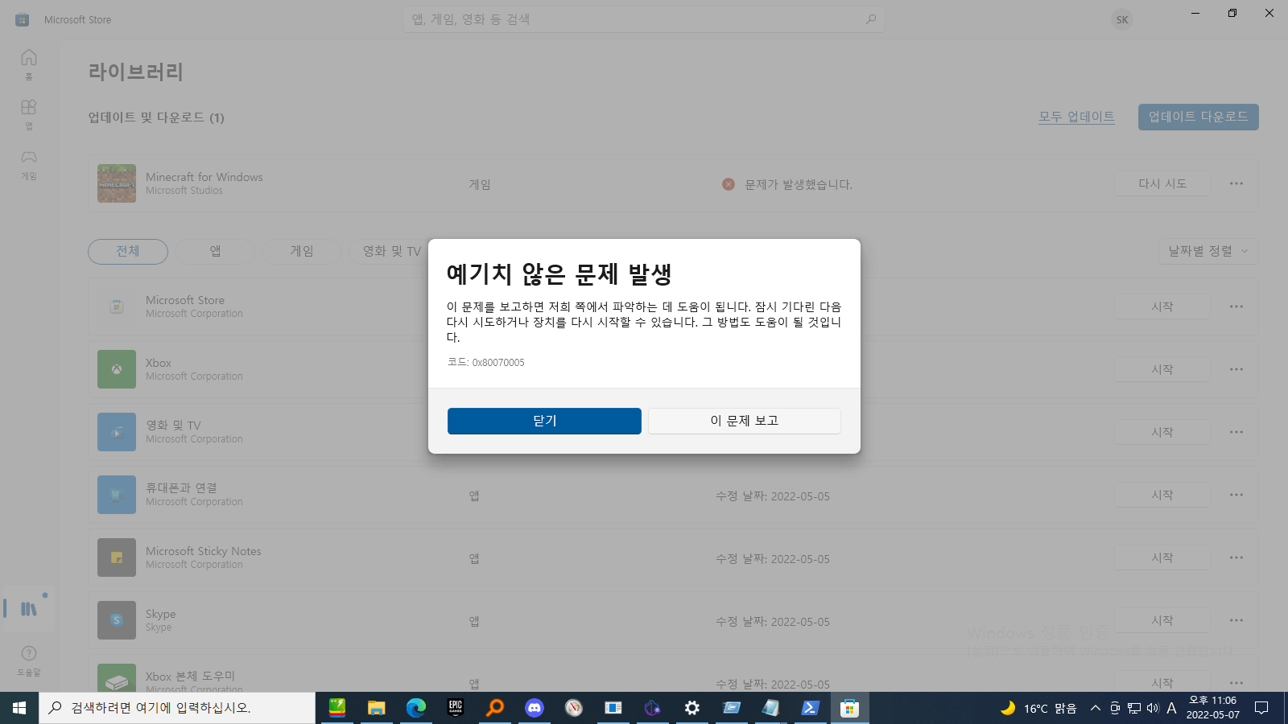Click the 모두 업데이트 link

pos(1077,117)
